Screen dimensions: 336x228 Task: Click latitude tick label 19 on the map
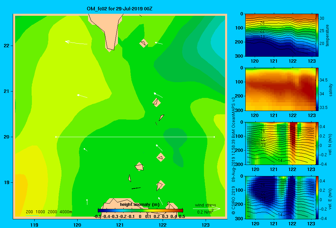(6, 182)
